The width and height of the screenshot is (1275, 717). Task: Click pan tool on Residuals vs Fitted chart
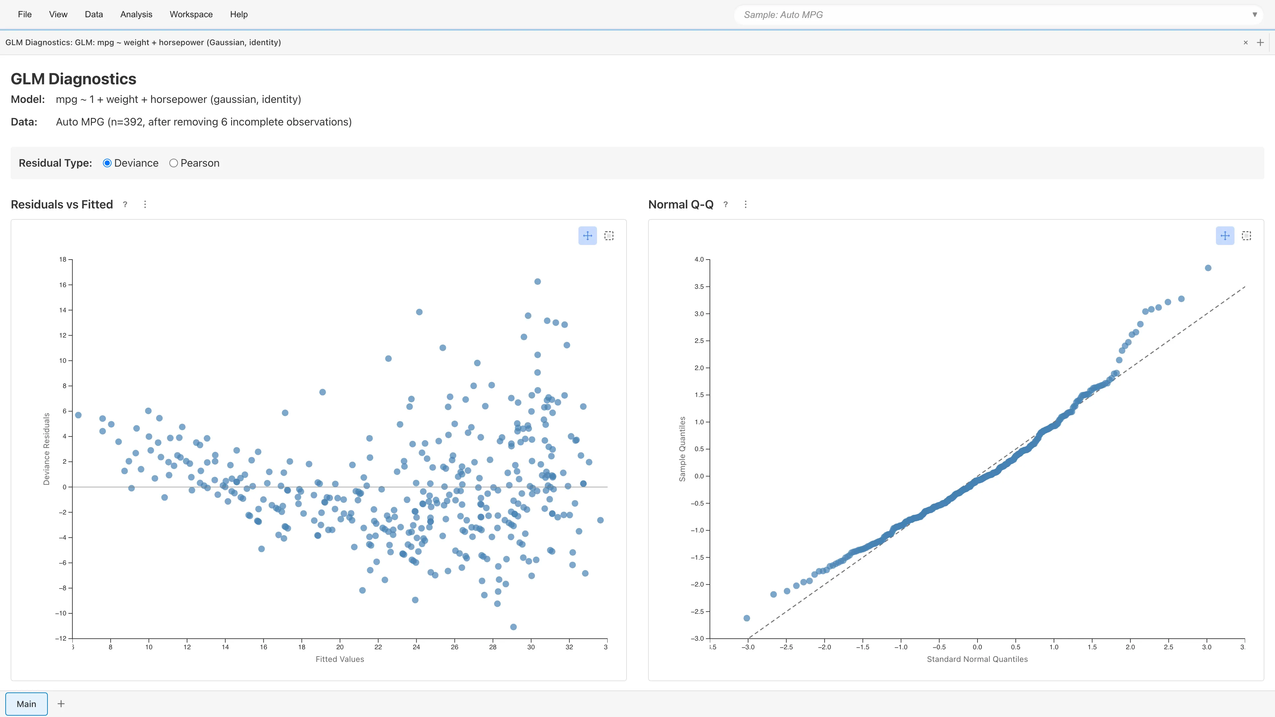587,236
